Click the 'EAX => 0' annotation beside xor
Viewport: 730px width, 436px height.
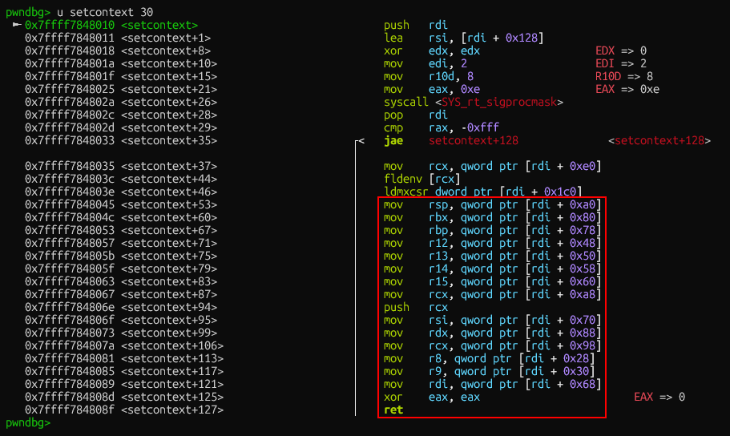pyautogui.click(x=659, y=398)
